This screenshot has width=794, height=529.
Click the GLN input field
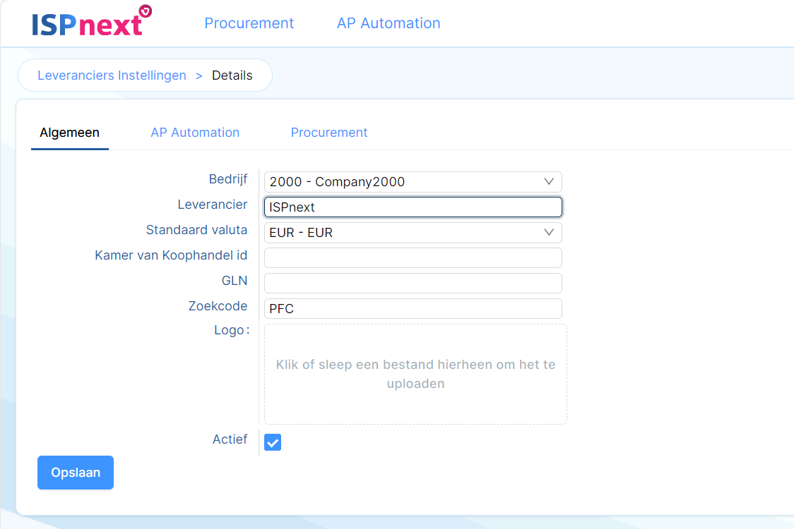tap(413, 284)
